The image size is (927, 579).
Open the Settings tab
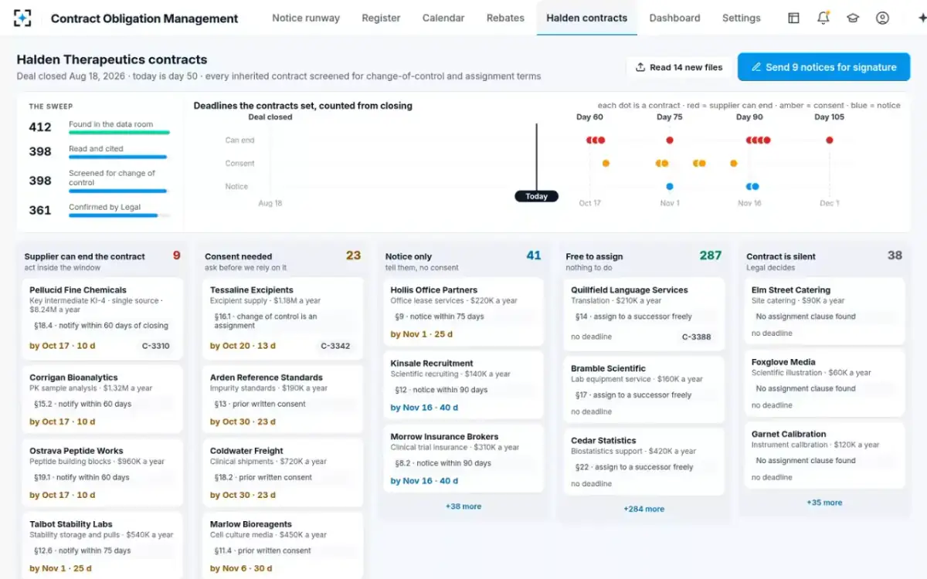click(742, 18)
